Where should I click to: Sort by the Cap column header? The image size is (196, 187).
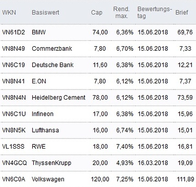(x=97, y=12)
